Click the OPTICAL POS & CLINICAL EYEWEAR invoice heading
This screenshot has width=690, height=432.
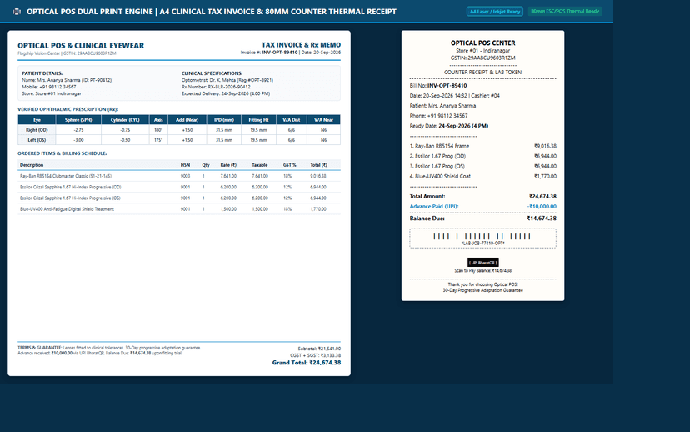pyautogui.click(x=81, y=45)
